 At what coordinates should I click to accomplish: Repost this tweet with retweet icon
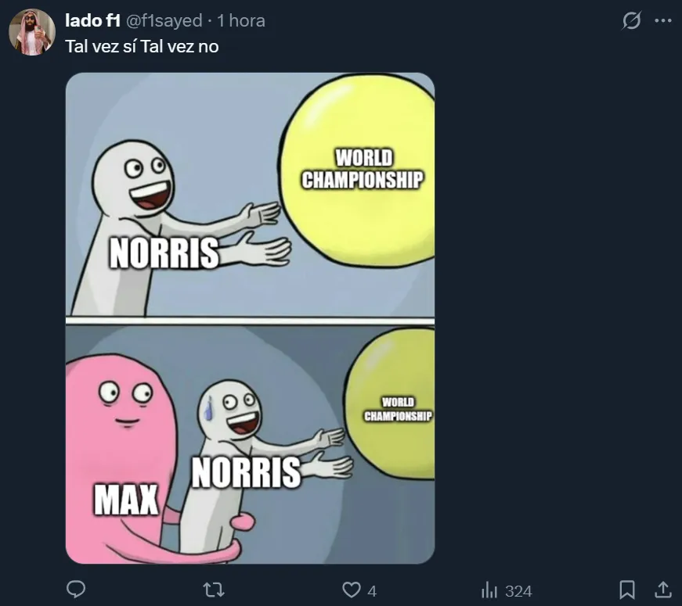pos(214,590)
